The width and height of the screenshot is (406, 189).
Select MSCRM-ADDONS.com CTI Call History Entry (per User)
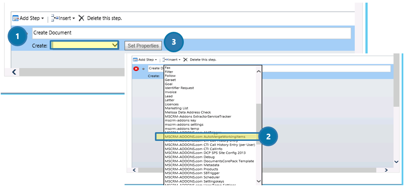click(210, 145)
